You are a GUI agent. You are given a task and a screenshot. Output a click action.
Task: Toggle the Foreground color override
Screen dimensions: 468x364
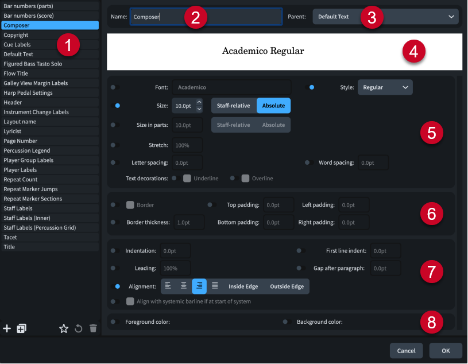coord(114,322)
